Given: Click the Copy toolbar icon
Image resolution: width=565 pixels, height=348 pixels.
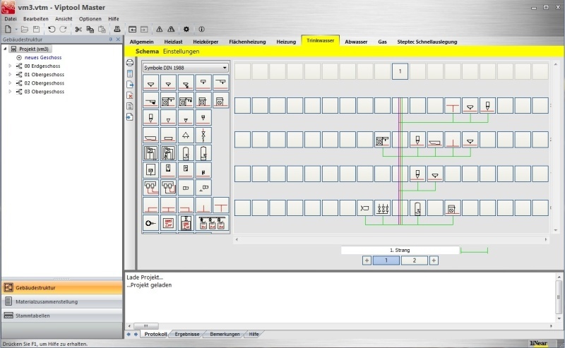Looking at the screenshot, I should (x=90, y=29).
